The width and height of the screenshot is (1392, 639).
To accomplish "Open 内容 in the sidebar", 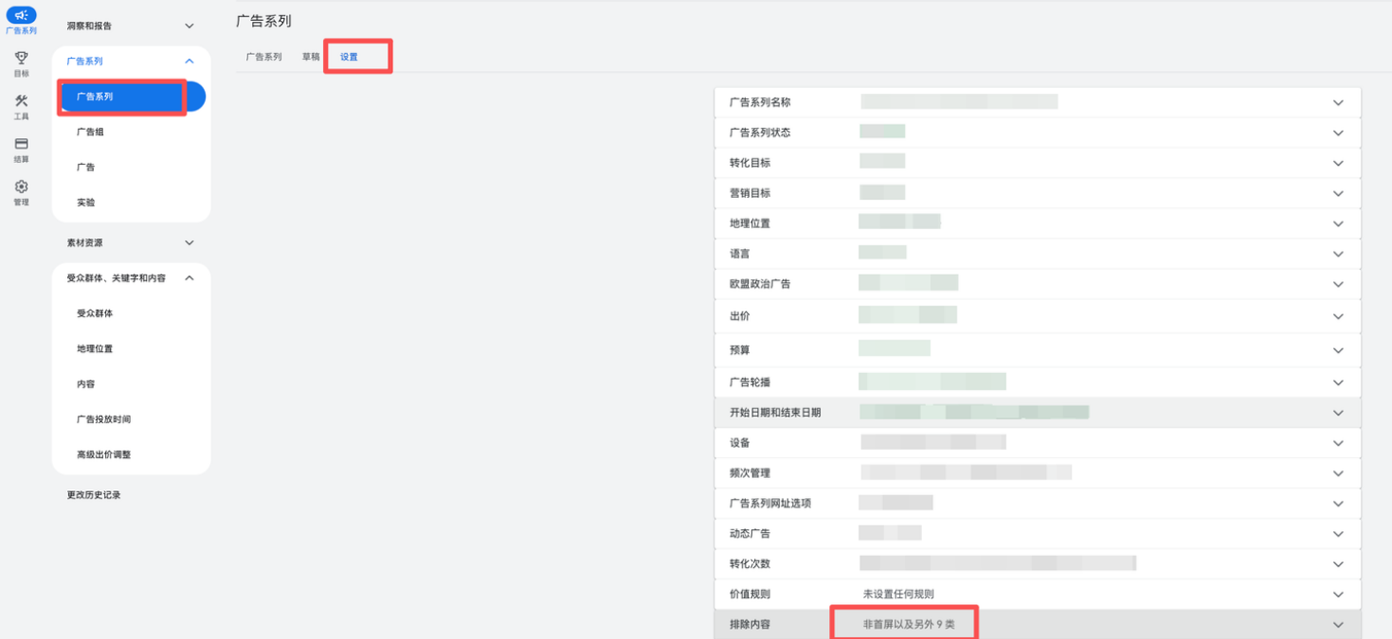I will [85, 383].
